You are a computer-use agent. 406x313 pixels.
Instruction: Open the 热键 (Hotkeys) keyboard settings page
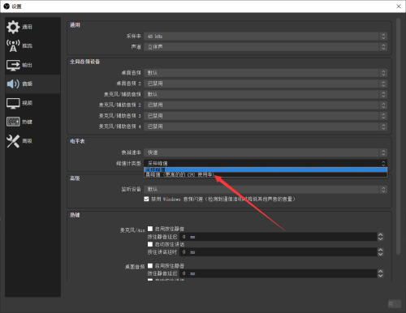pyautogui.click(x=32, y=122)
